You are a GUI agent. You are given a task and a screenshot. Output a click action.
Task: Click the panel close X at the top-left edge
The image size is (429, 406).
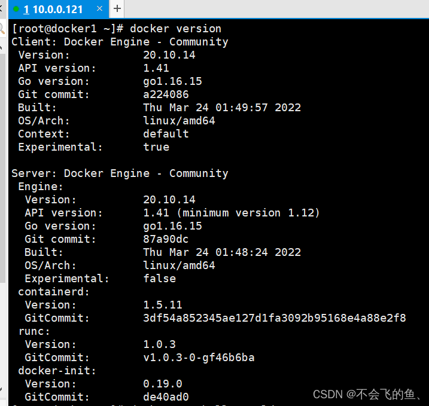pyautogui.click(x=1, y=9)
